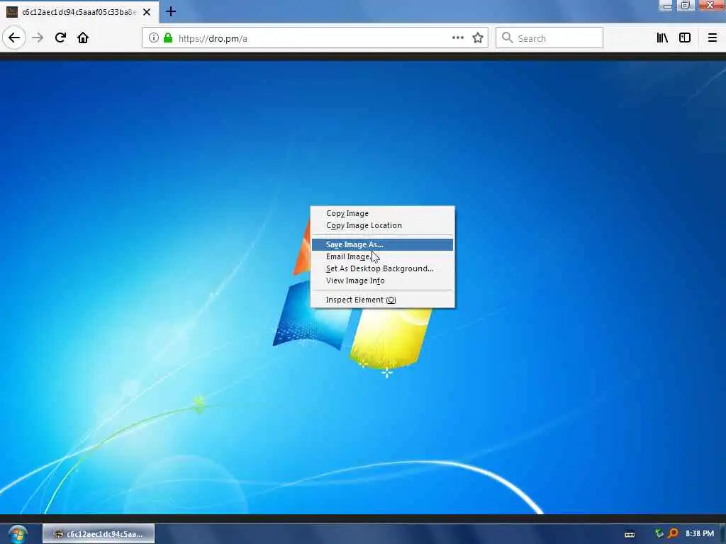The width and height of the screenshot is (726, 544).
Task: Click the green arrows tray icon
Action: pos(659,534)
